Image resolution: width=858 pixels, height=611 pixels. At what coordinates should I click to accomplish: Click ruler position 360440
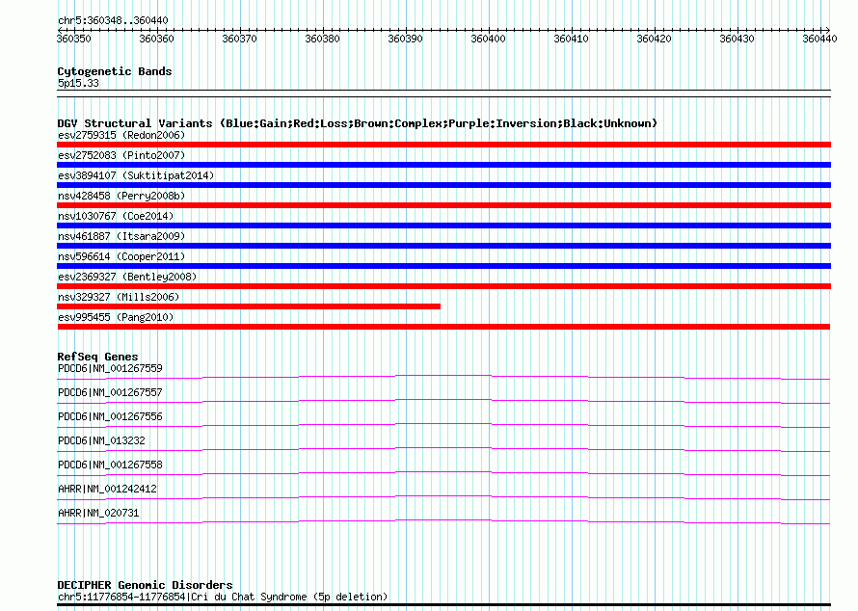(x=819, y=39)
